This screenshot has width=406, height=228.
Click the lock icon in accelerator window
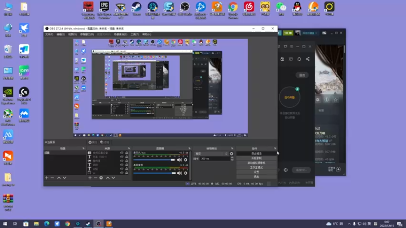282,59
